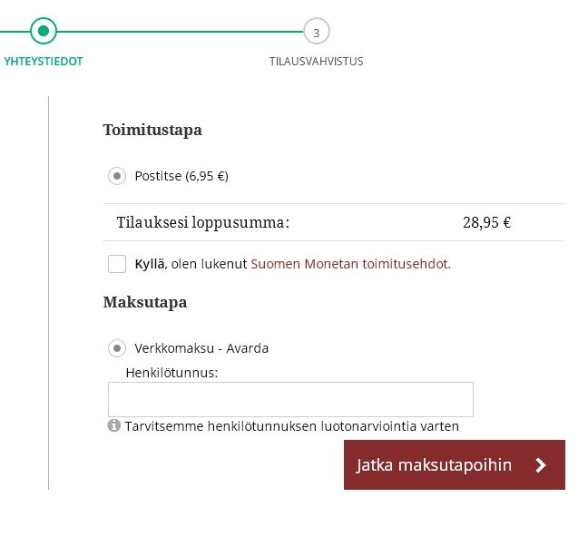This screenshot has height=546, width=588.
Task: Click the arrow chevron on Jatka button
Action: [541, 465]
